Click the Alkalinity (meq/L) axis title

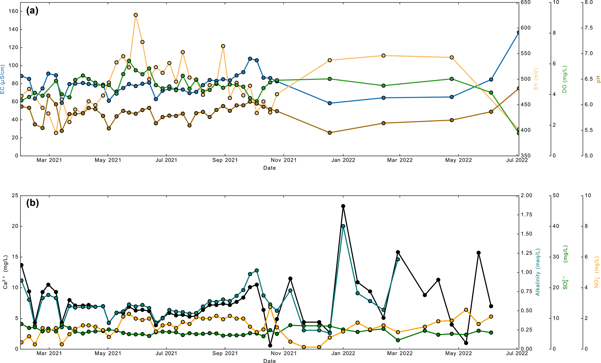pos(538,272)
